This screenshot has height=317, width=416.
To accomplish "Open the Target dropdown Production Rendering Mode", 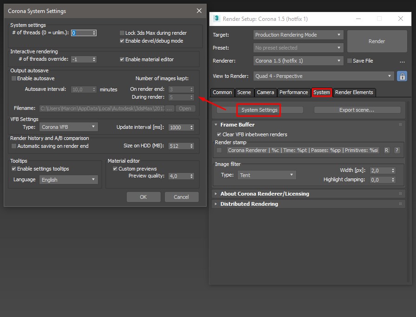I will tap(298, 35).
